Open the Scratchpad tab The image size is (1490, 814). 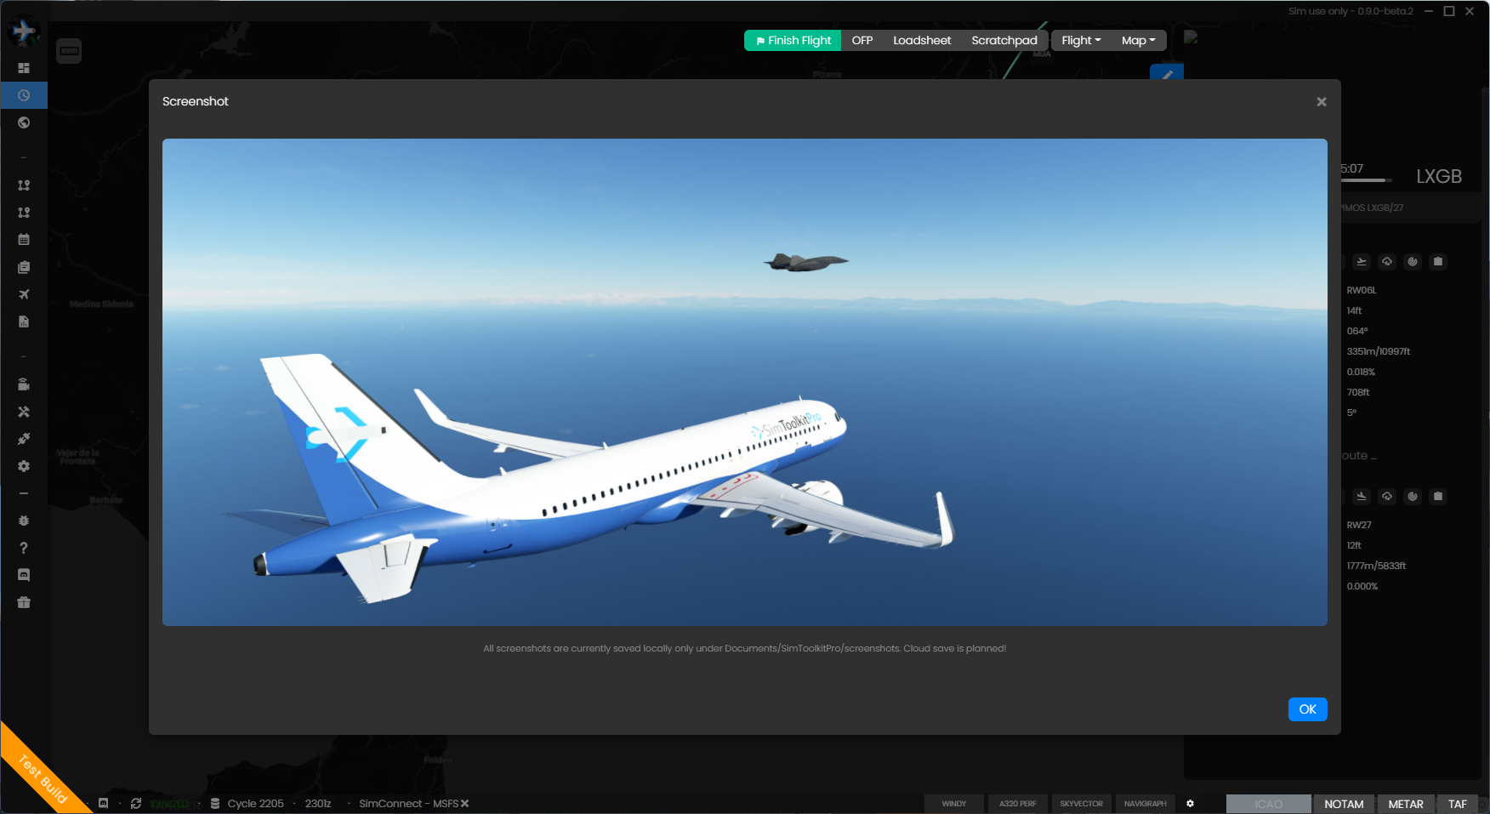(1004, 40)
